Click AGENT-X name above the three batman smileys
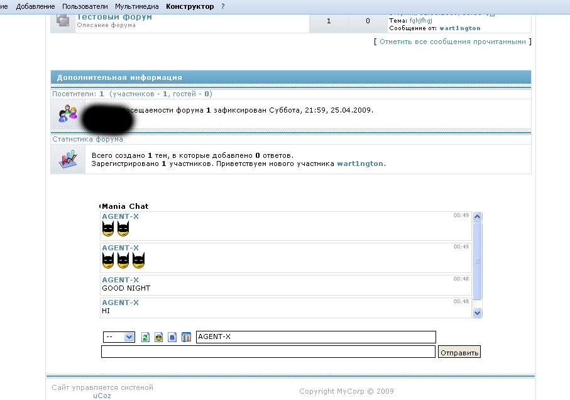Image resolution: width=570 pixels, height=400 pixels. (x=120, y=248)
